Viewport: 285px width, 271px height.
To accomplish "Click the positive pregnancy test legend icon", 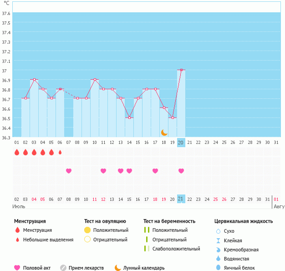I will [x=147, y=230].
